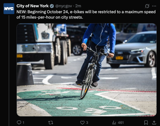The height and width of the screenshot is (126, 160).
Task: Click the 3 likes count
Action: point(87,123)
